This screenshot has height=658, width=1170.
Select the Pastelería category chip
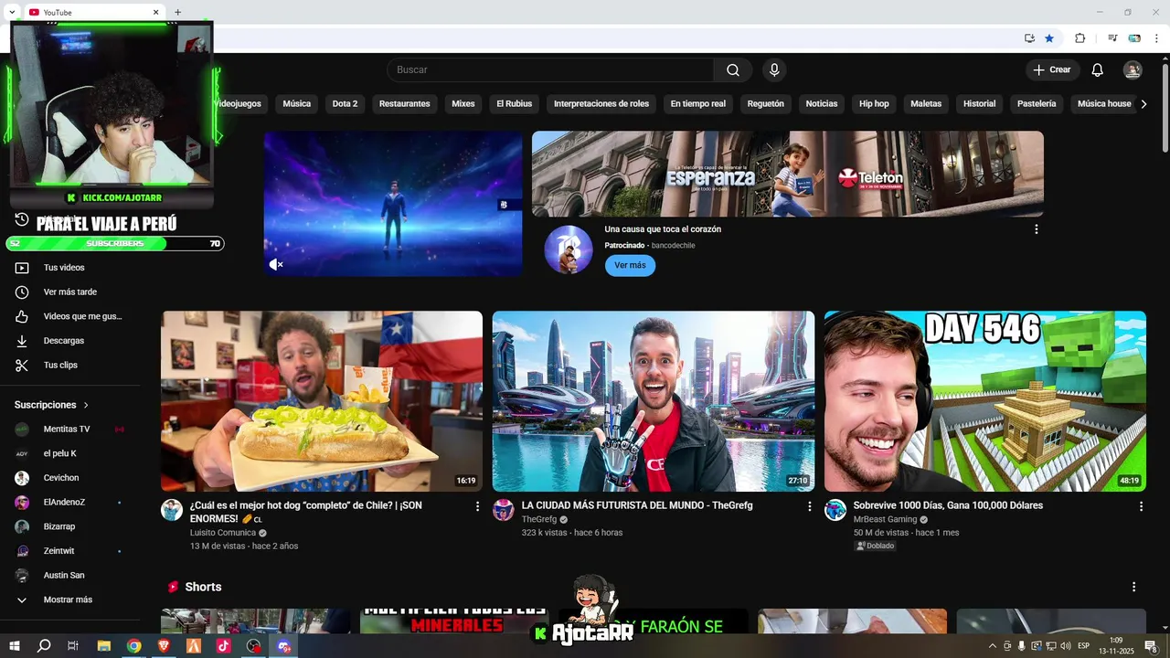pos(1037,104)
